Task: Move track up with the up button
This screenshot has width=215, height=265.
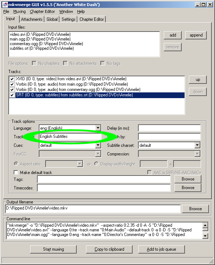Action: [198, 79]
